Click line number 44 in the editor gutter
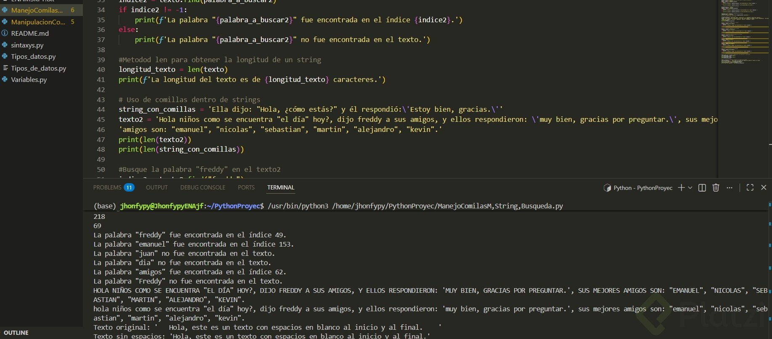The width and height of the screenshot is (772, 339). 101,110
